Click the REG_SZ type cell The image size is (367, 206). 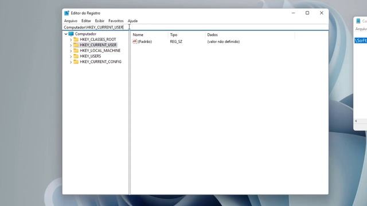point(176,42)
